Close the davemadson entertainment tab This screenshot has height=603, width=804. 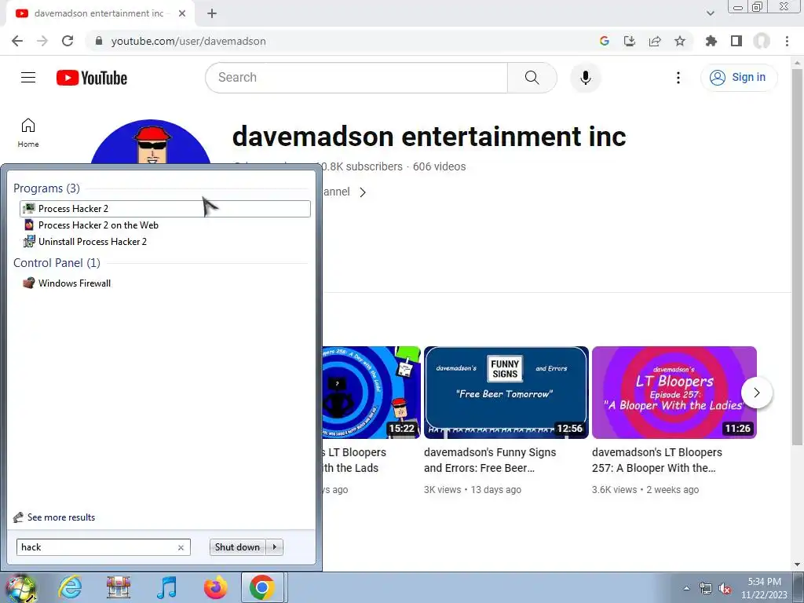pyautogui.click(x=182, y=13)
